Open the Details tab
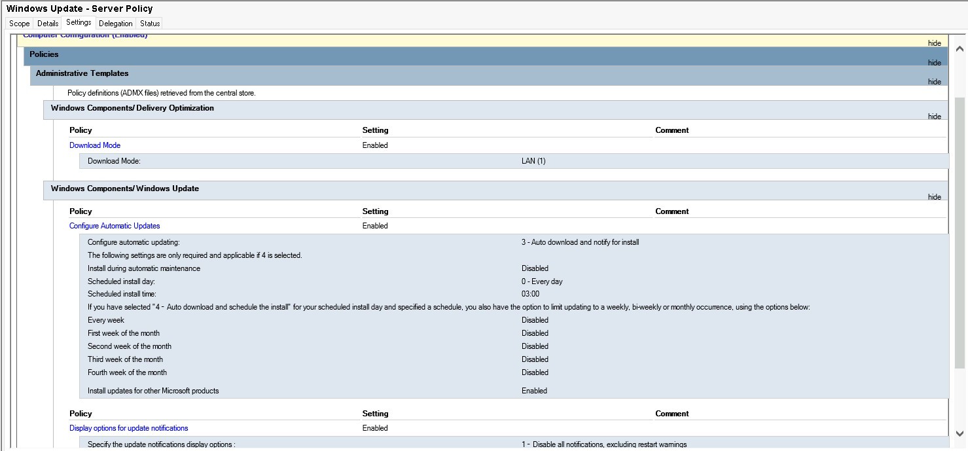968x451 pixels. 48,24
